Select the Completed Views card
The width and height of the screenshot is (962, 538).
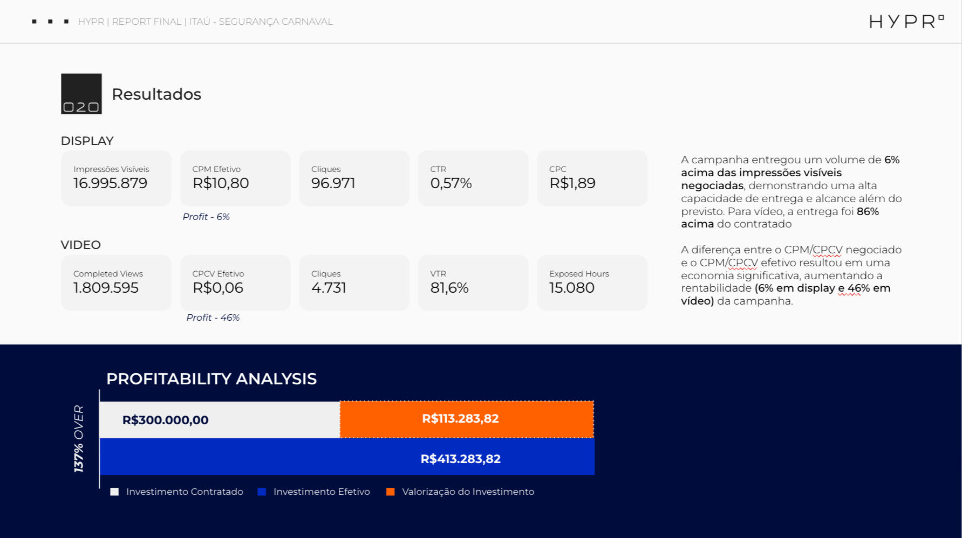(116, 282)
